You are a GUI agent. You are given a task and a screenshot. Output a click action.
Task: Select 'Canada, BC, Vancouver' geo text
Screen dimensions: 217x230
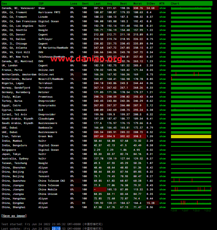[18, 8]
